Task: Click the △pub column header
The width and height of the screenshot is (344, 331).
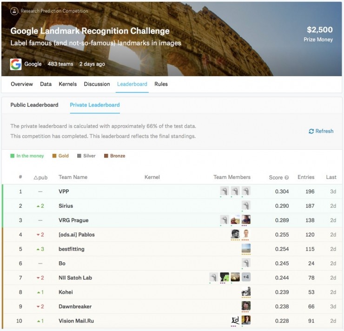Action: (x=40, y=178)
